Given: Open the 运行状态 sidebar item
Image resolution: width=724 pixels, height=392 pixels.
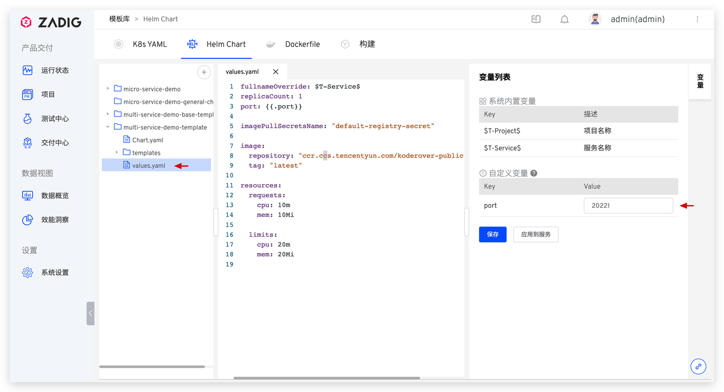Looking at the screenshot, I should [45, 71].
